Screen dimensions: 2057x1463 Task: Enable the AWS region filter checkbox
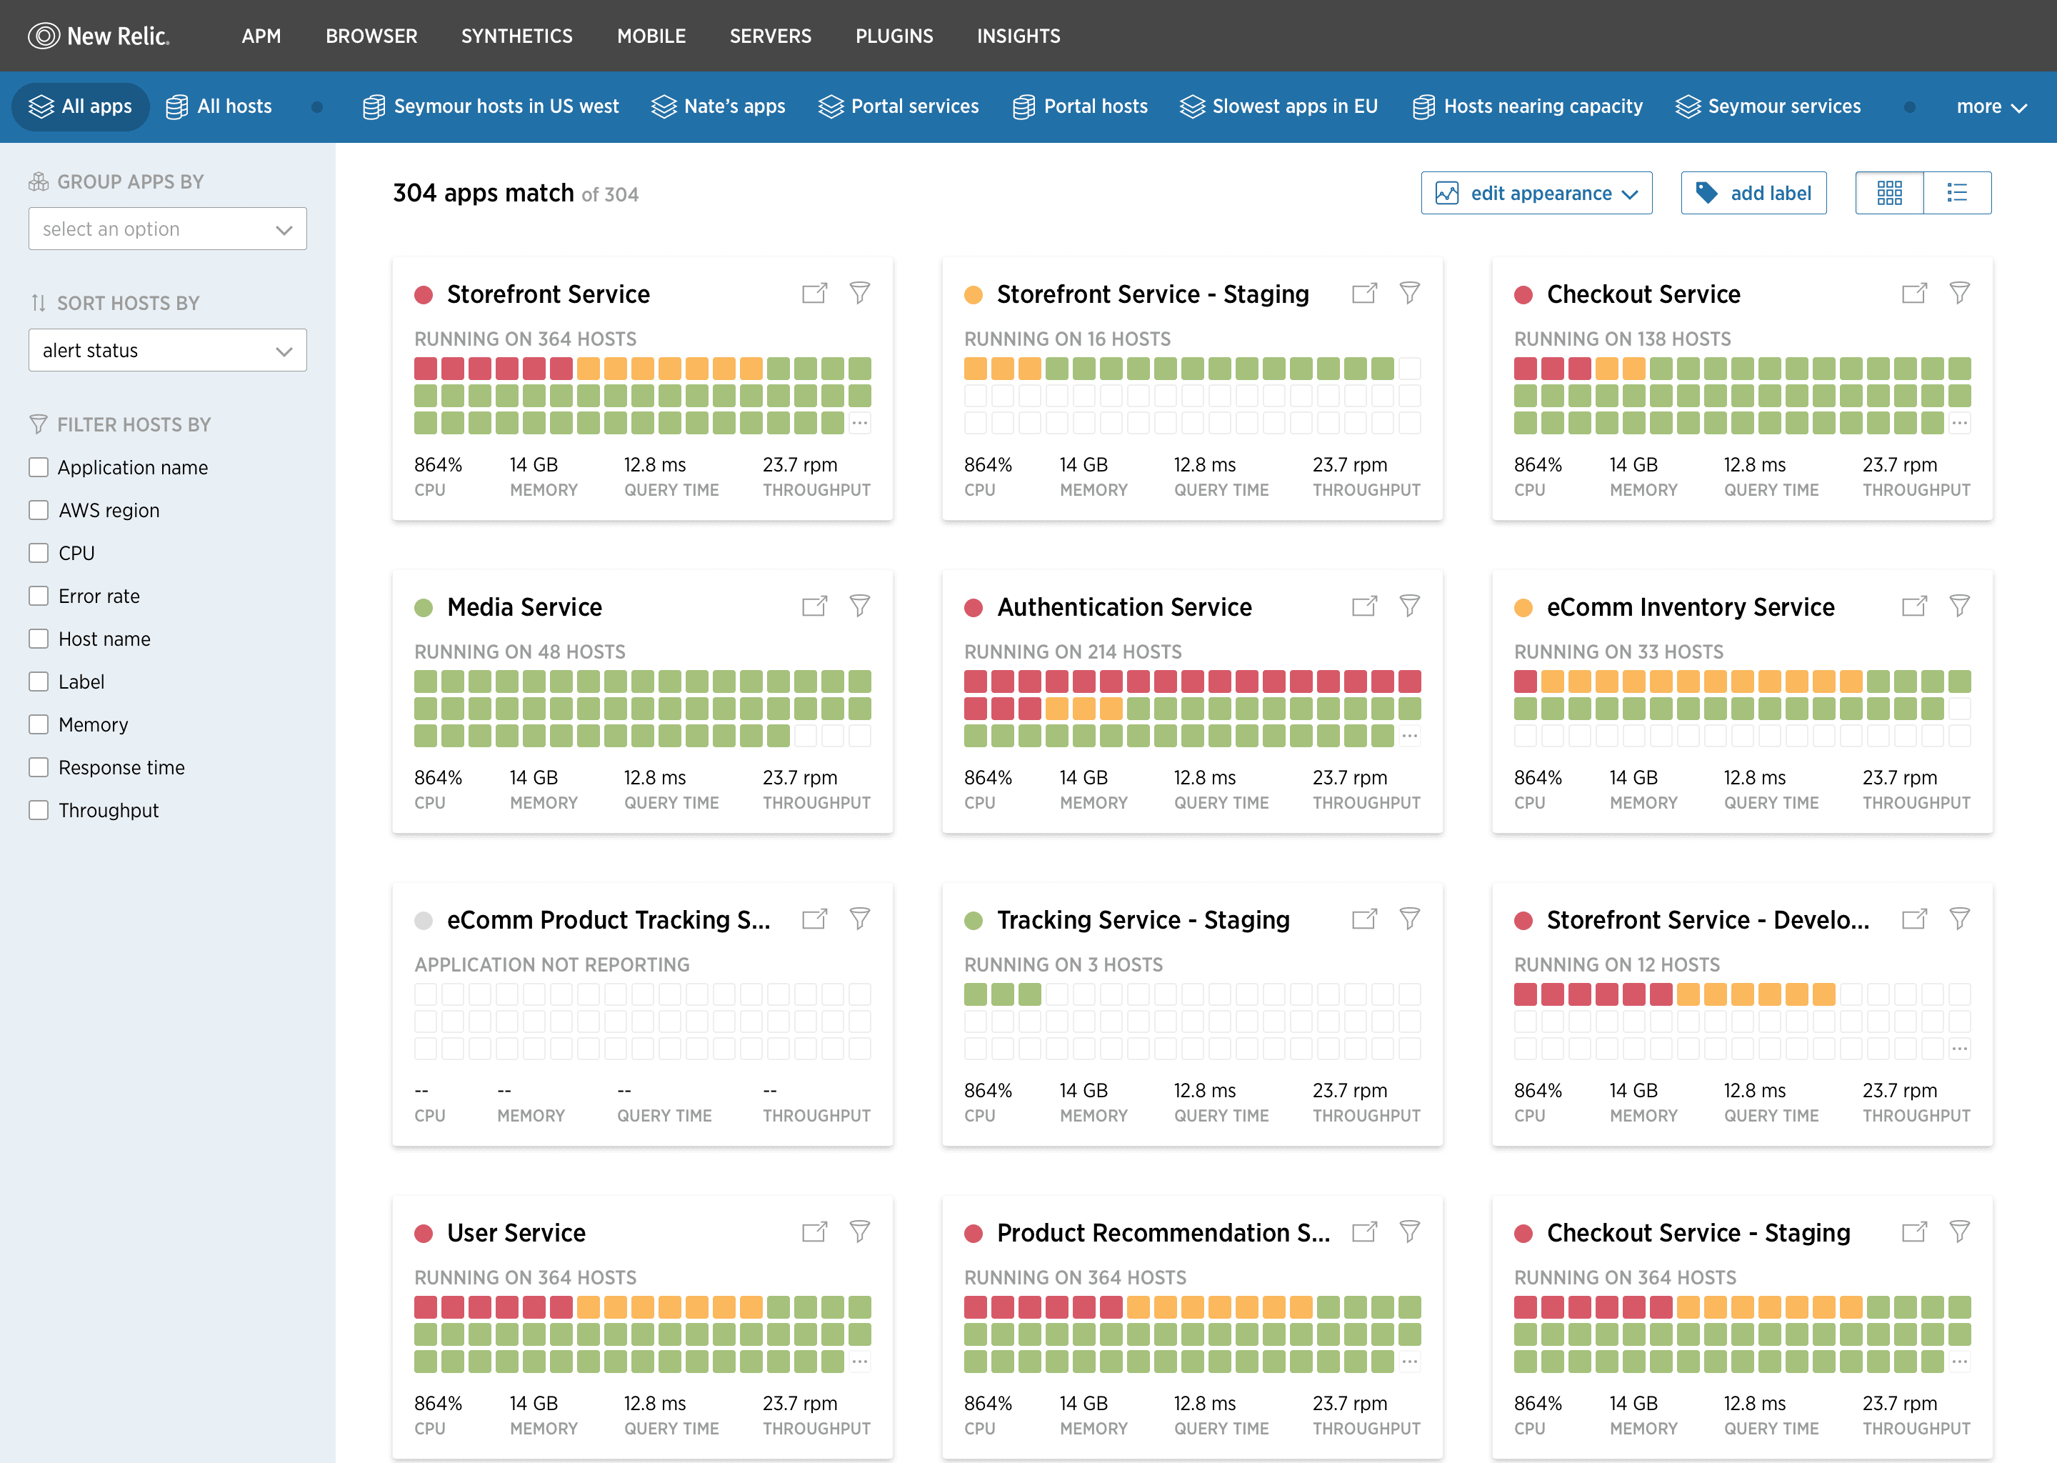click(39, 510)
